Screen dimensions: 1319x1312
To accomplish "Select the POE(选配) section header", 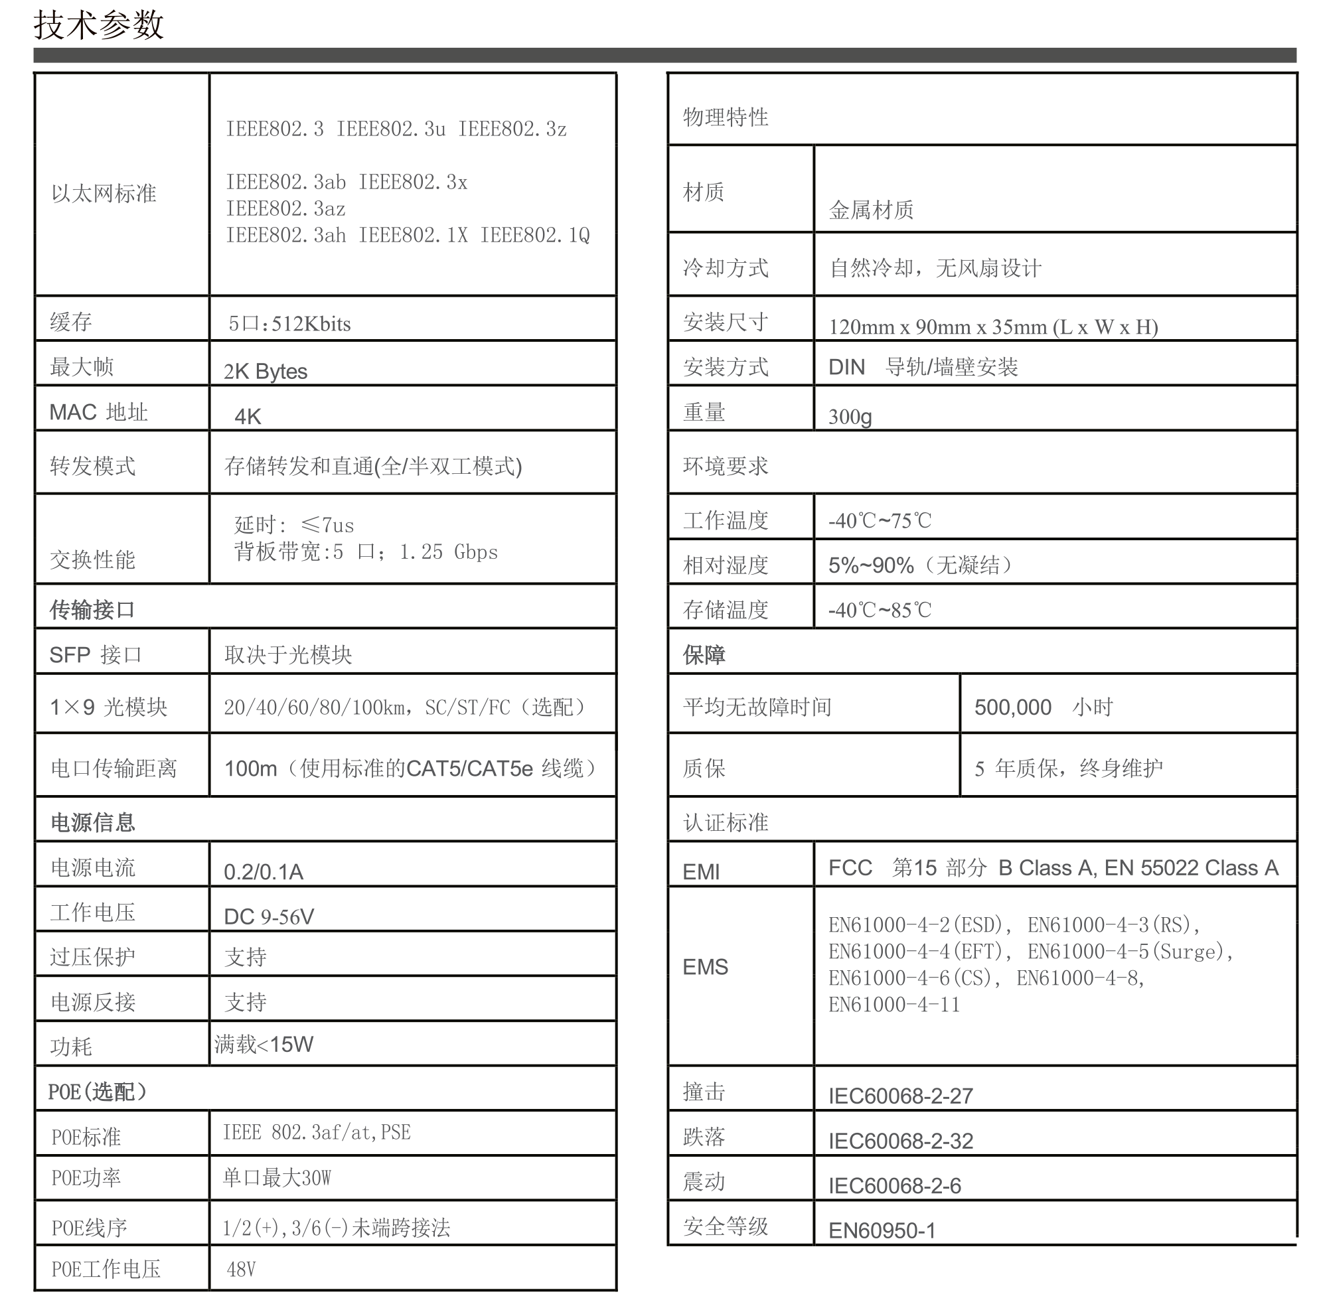I will click(x=98, y=1092).
